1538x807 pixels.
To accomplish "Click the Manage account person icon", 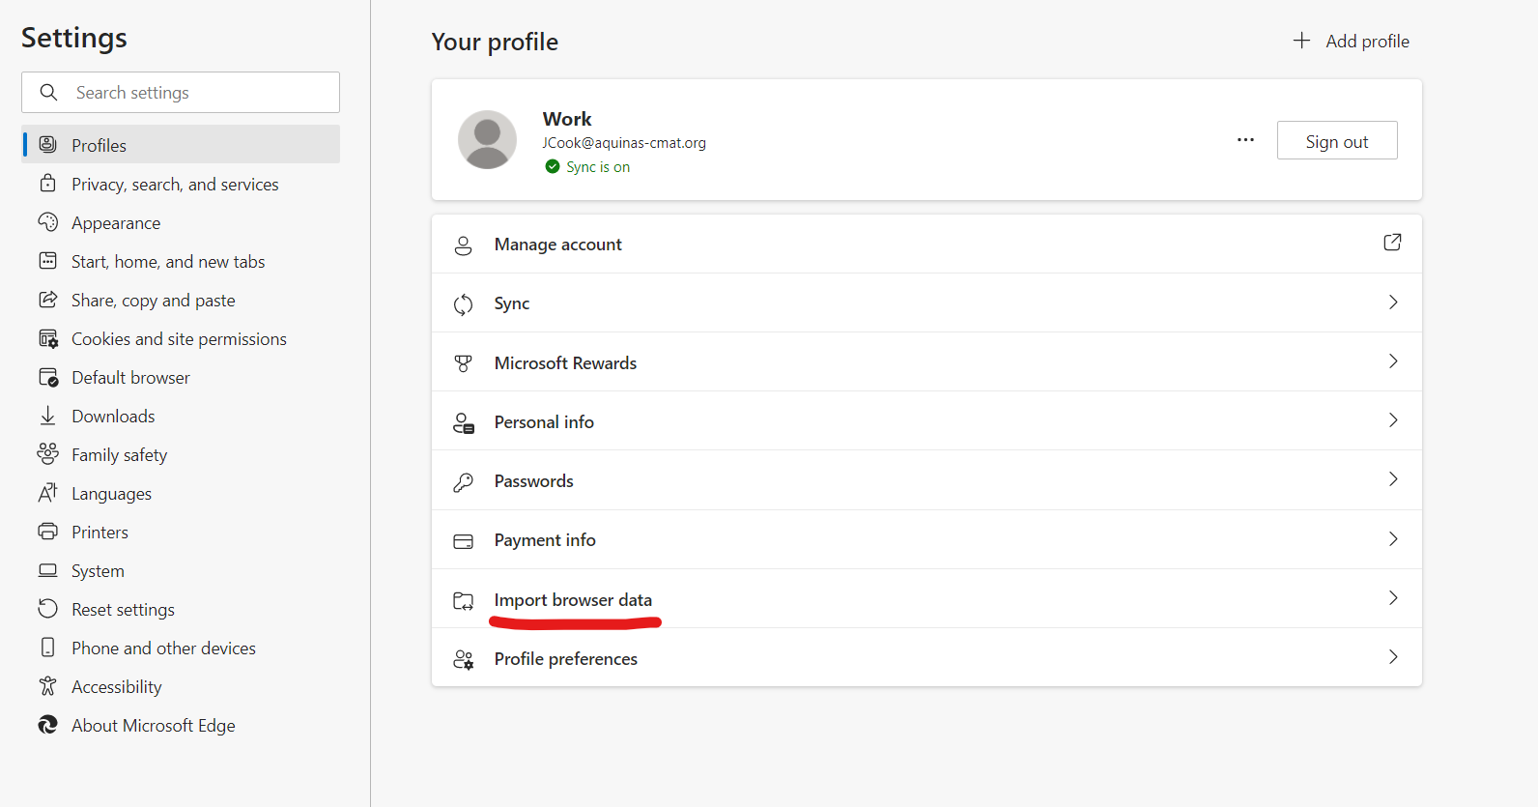I will point(463,245).
